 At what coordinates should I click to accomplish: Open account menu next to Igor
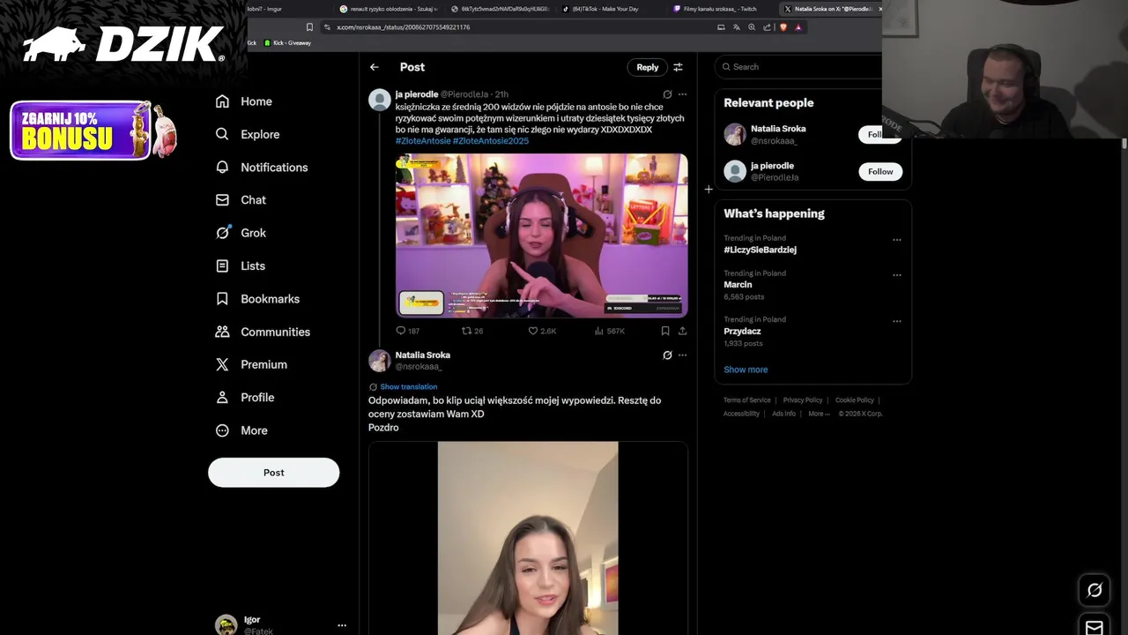pos(342,625)
